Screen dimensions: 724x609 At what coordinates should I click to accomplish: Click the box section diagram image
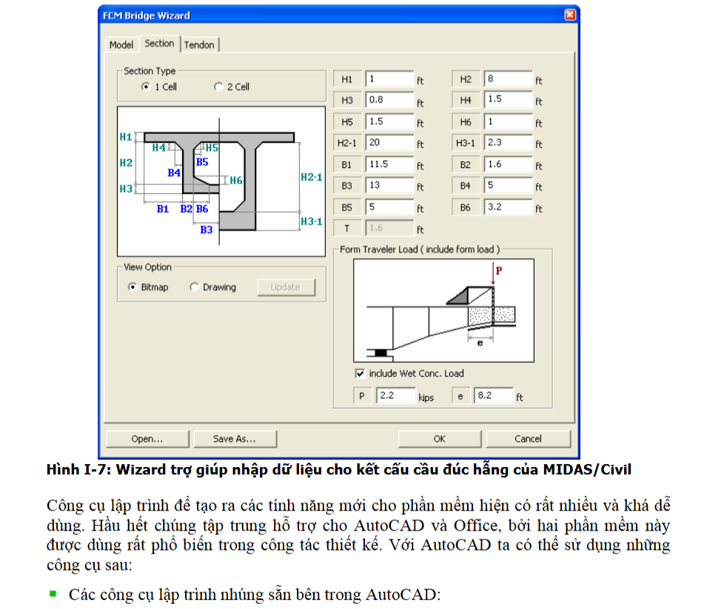click(221, 181)
